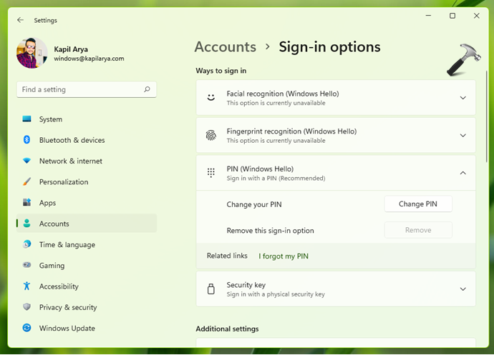This screenshot has height=355, width=494.
Task: Click the Gaming controller icon
Action: 27,265
